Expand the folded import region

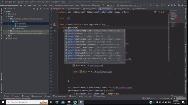click(68, 18)
